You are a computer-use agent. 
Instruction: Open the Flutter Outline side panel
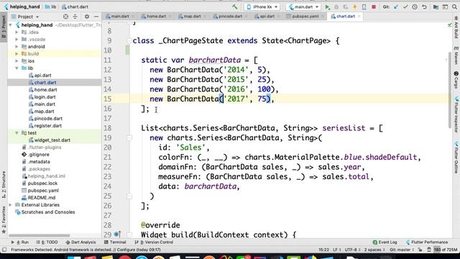tap(456, 157)
